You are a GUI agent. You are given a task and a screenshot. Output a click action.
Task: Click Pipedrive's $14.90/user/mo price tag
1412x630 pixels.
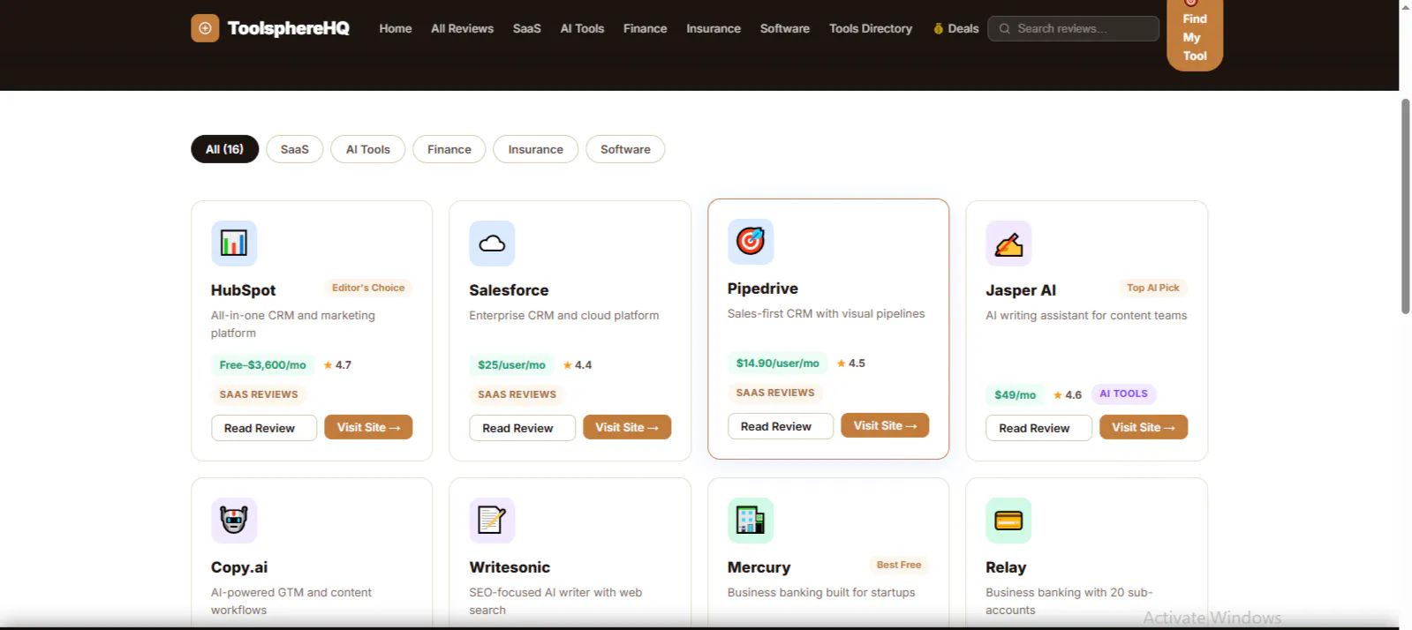(777, 363)
